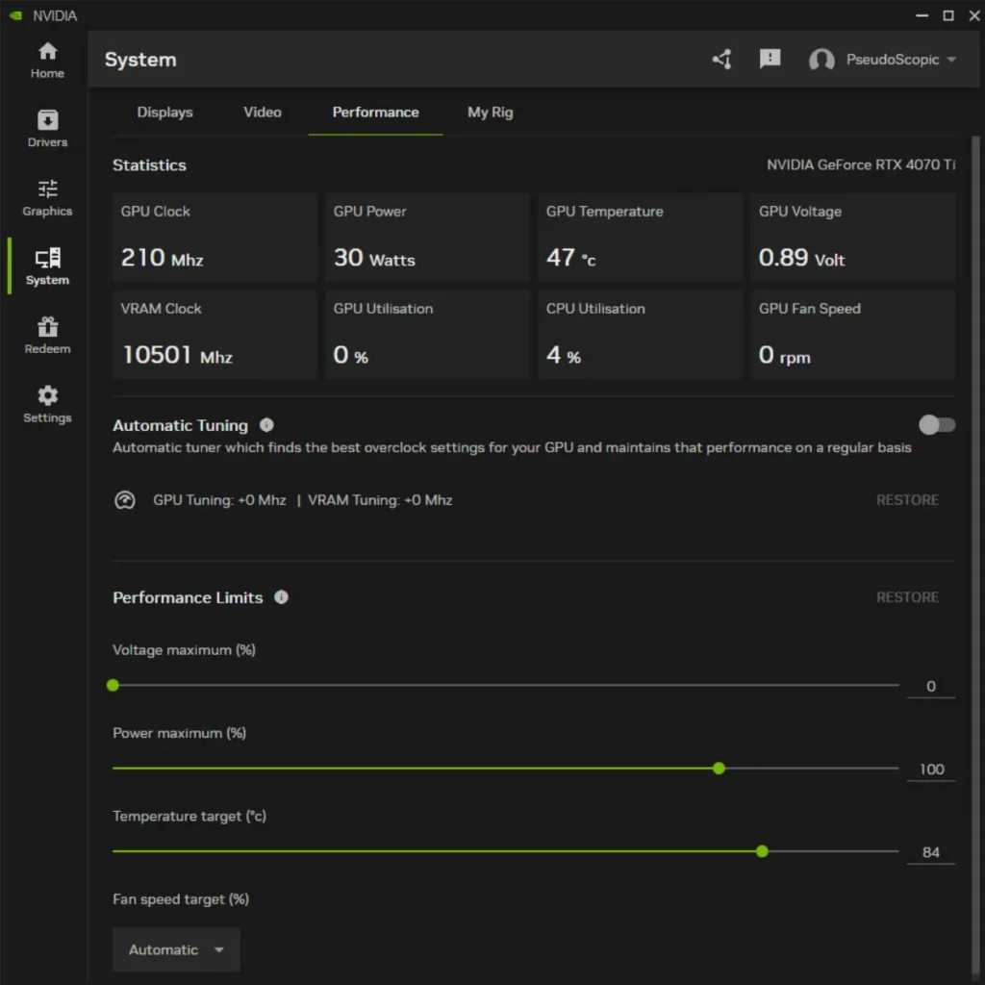
Task: Select the Performance tab
Action: pos(375,113)
